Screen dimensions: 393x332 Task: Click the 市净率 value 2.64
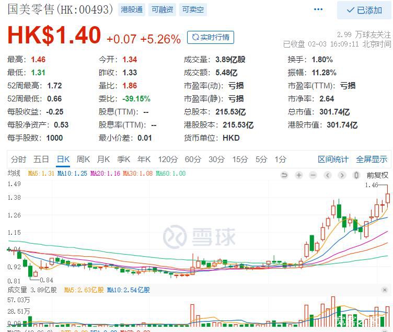pyautogui.click(x=327, y=98)
